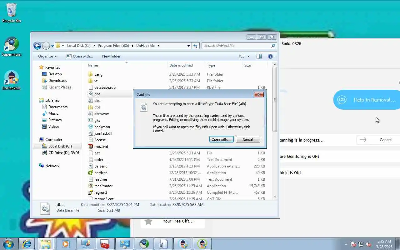400x250 pixels.
Task: Create a New folder
Action: [111, 56]
